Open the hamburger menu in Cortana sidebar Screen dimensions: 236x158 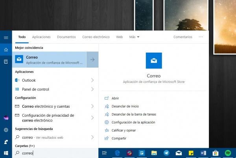click(6, 38)
